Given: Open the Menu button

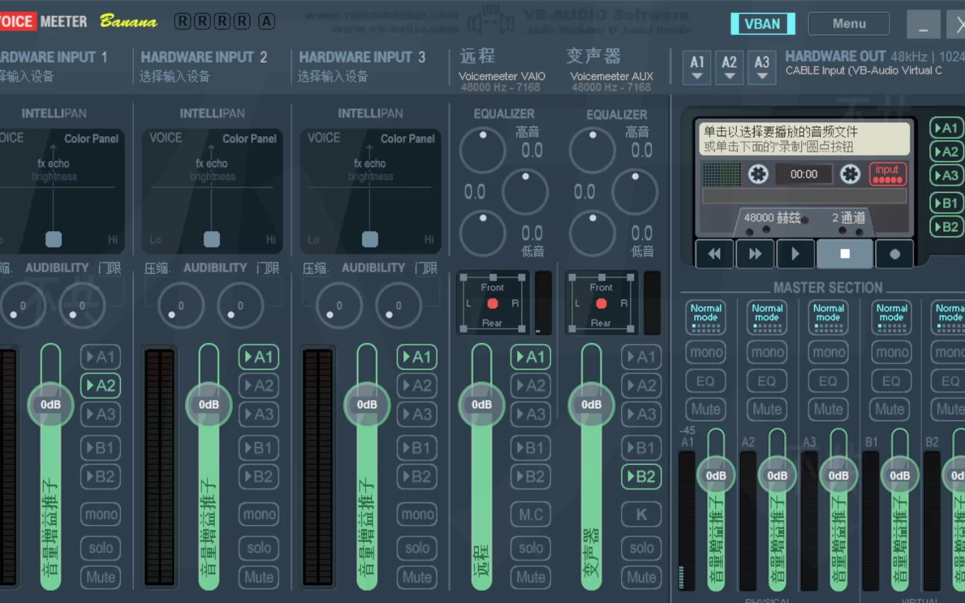Looking at the screenshot, I should 848,23.
